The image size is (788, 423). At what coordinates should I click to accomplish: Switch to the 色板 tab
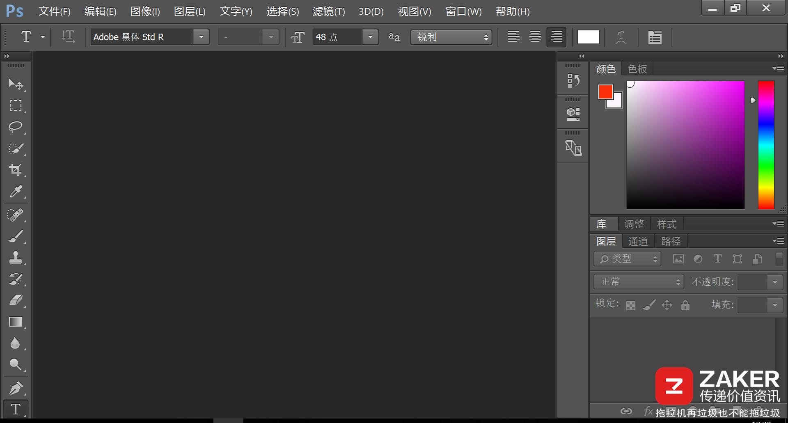point(637,69)
